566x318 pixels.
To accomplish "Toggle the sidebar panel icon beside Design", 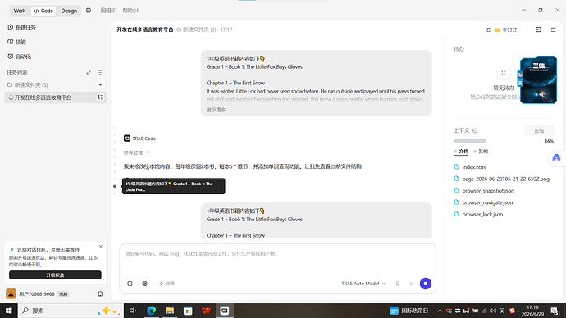I will pyautogui.click(x=89, y=11).
